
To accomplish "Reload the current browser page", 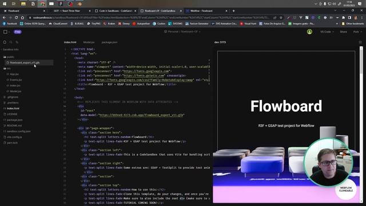I will click(17, 18).
